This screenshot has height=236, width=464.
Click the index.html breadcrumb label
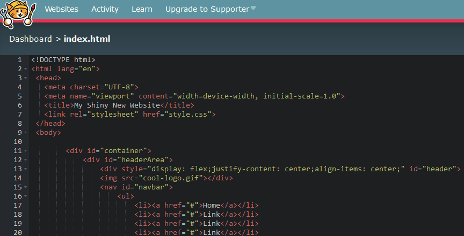click(x=87, y=39)
